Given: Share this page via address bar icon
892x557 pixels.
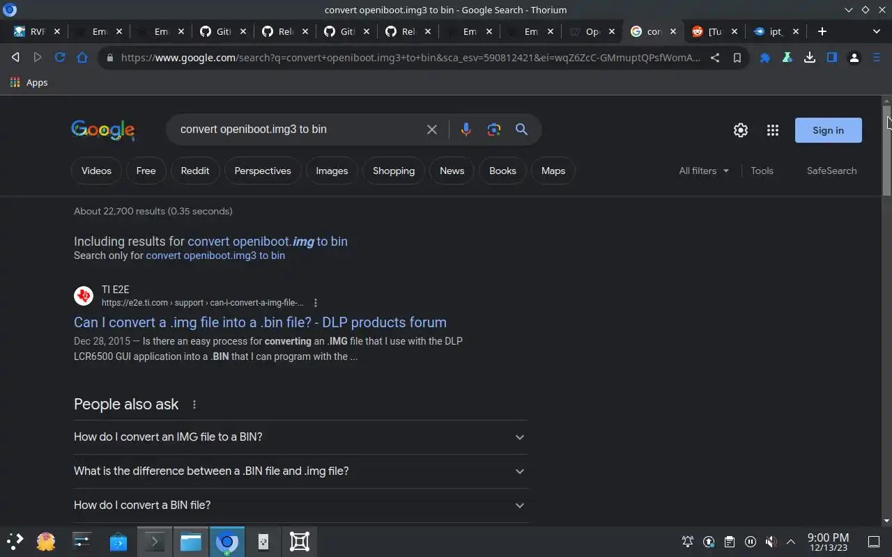Looking at the screenshot, I should [715, 58].
